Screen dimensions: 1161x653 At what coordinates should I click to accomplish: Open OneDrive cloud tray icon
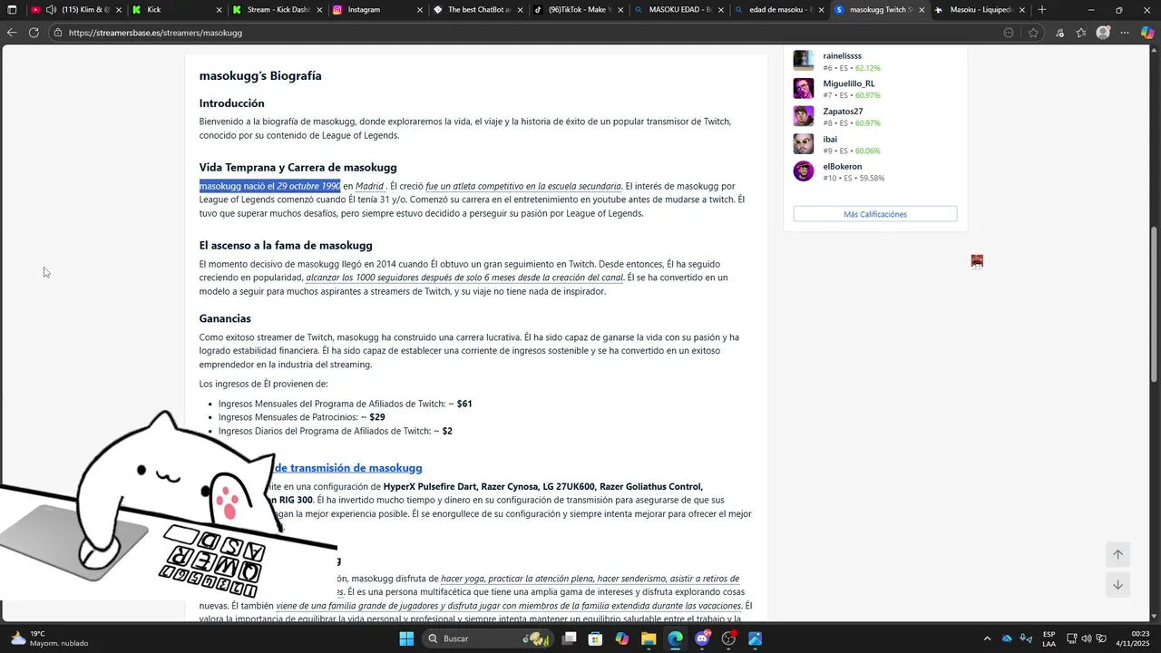tap(1007, 638)
